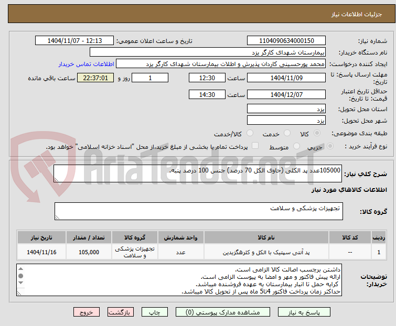The height and width of the screenshot is (326, 396).
Task: Click the تاریخ نیاز column header
Action: 41,237
